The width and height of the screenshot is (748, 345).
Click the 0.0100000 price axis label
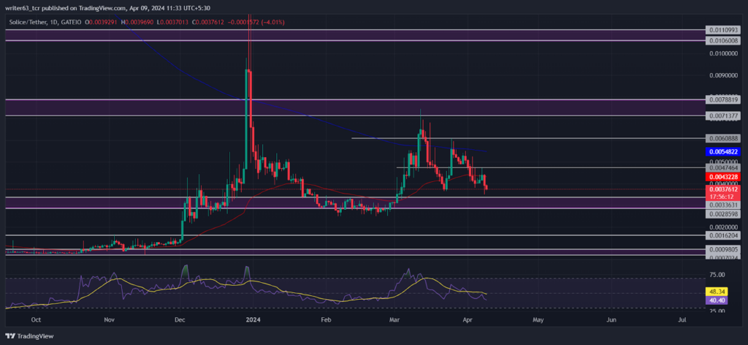[x=723, y=53]
